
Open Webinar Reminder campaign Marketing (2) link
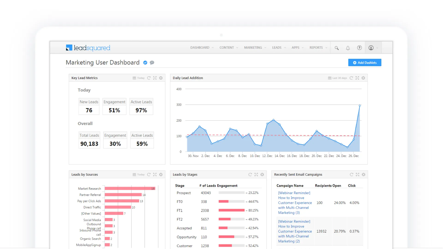point(295,231)
